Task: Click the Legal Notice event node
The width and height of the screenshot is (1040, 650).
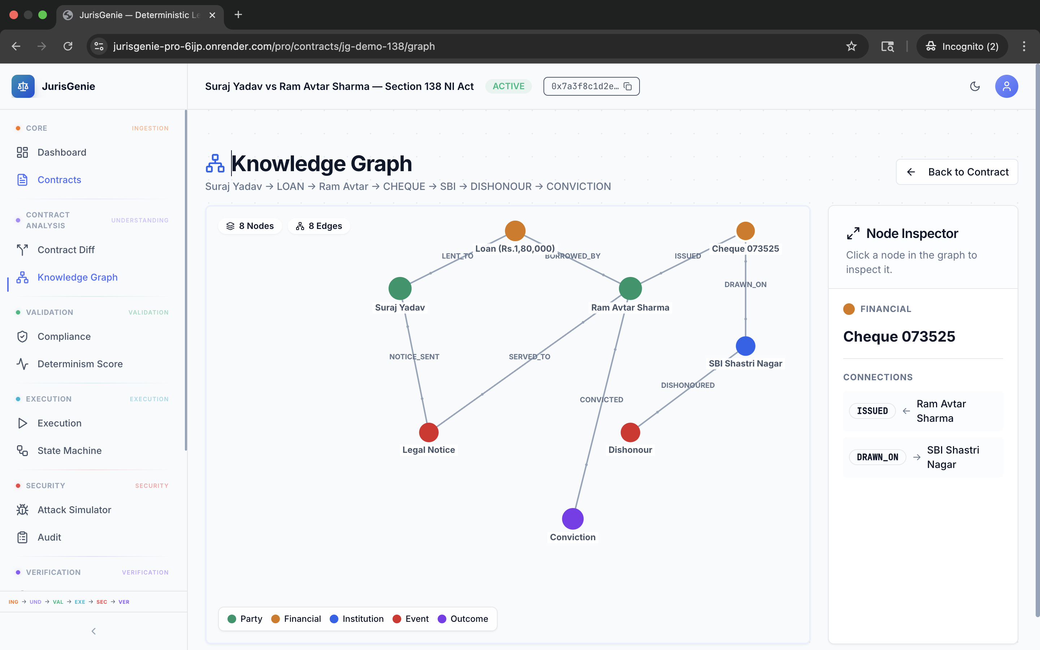Action: point(429,433)
